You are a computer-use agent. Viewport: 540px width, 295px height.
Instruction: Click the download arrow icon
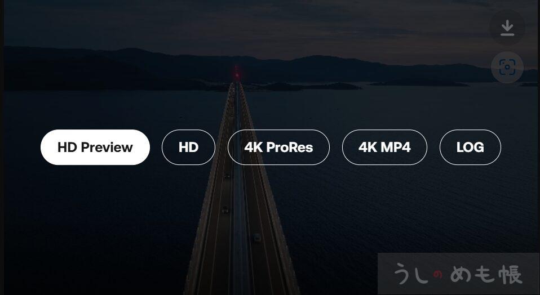point(507,28)
